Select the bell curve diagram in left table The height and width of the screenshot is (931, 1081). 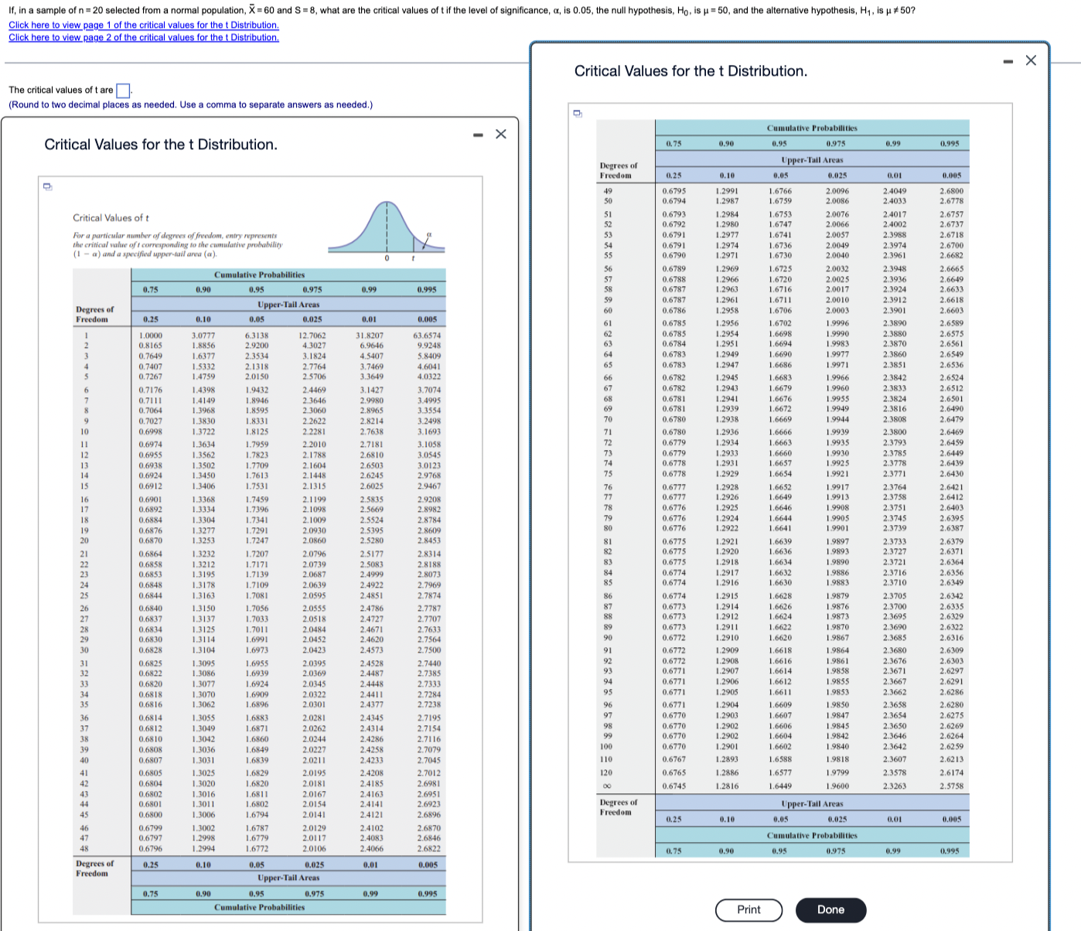387,230
